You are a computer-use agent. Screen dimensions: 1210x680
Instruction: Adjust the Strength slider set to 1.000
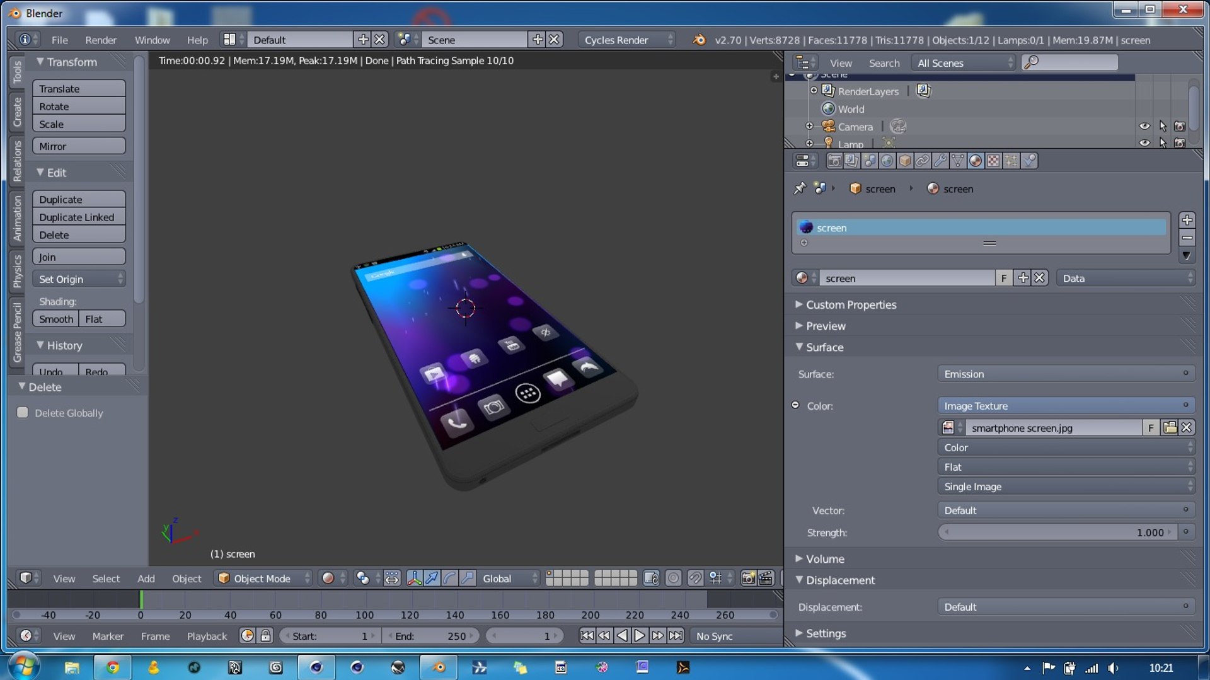pyautogui.click(x=1057, y=533)
